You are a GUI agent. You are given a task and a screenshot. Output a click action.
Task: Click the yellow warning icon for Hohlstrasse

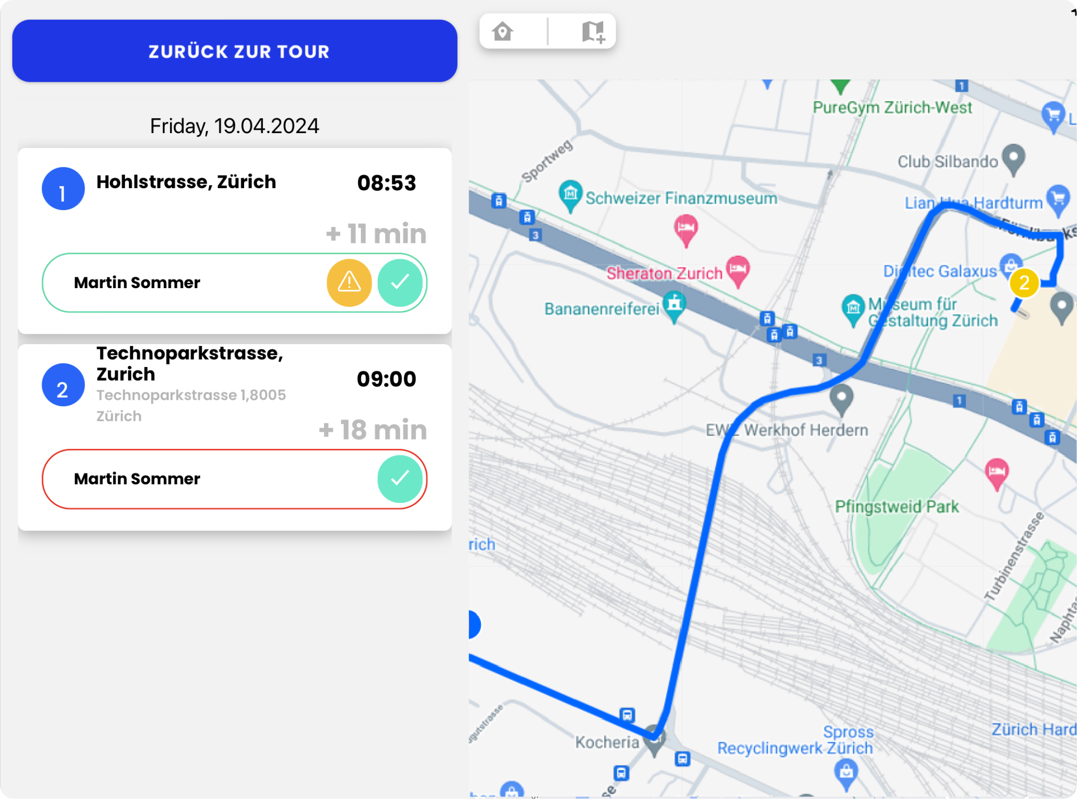click(x=349, y=283)
